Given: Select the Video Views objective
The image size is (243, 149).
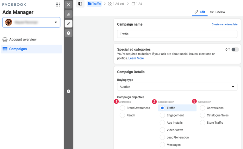Looking at the screenshot, I should pos(162,130).
